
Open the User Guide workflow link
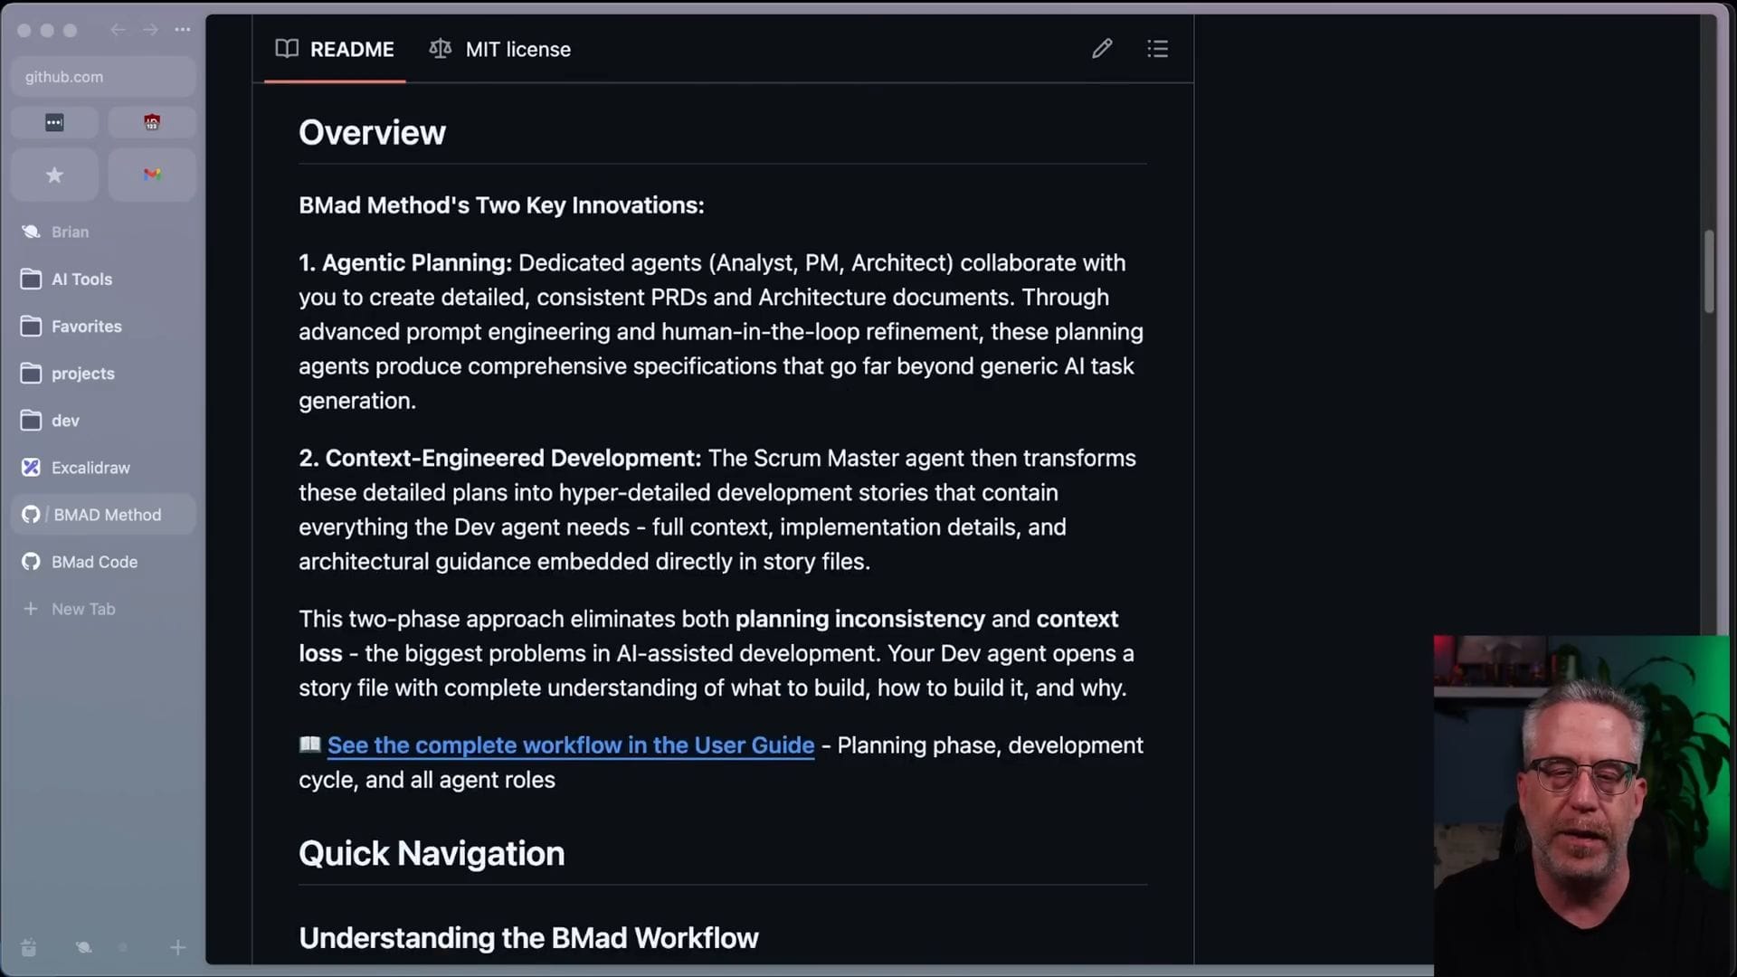[x=570, y=745]
